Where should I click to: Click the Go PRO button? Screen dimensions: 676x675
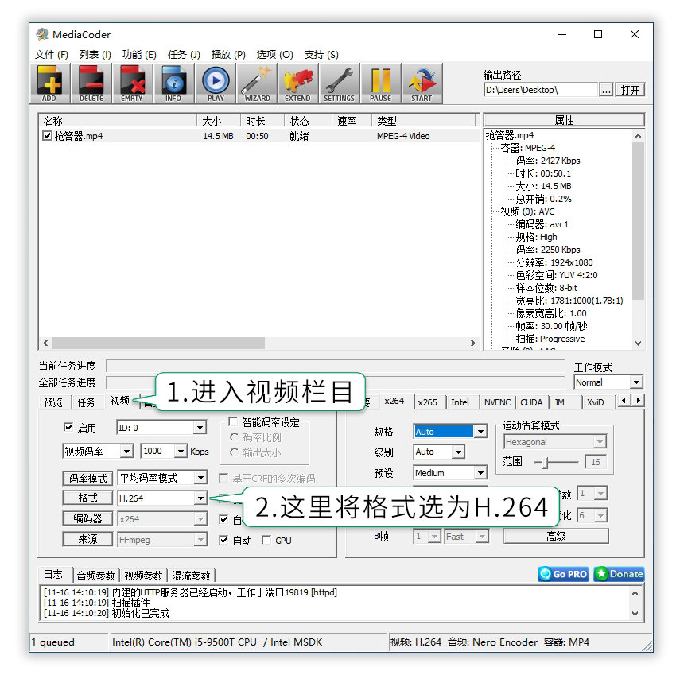(x=563, y=574)
